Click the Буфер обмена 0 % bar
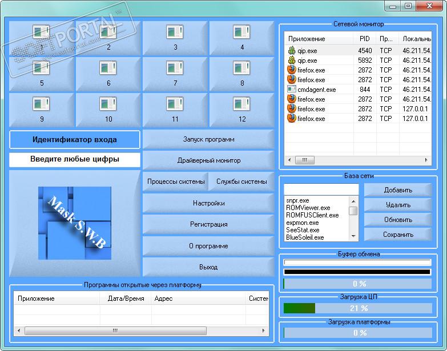Image resolution: width=447 pixels, height=351 pixels. pyautogui.click(x=358, y=284)
